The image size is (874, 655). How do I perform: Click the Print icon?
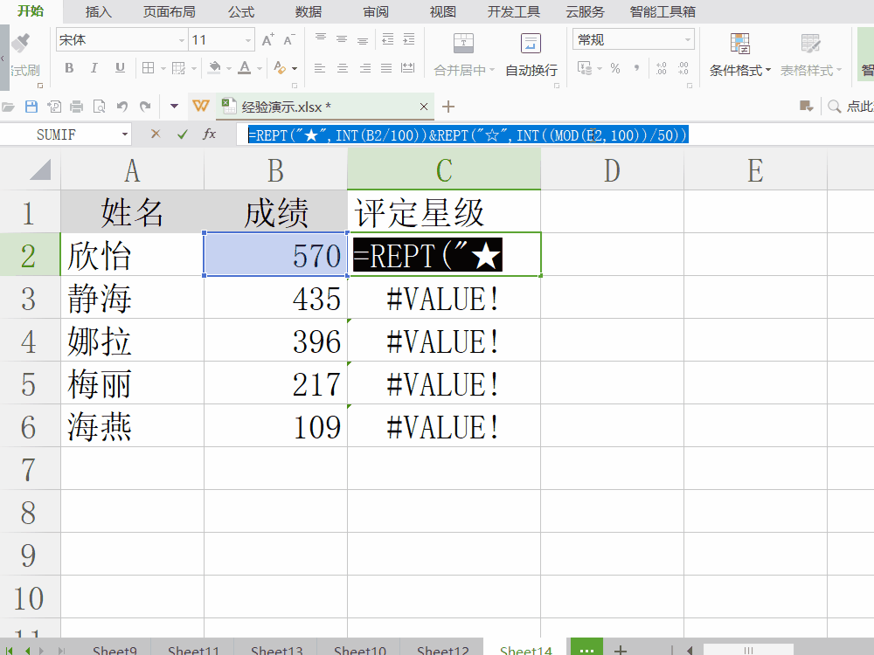click(x=76, y=107)
